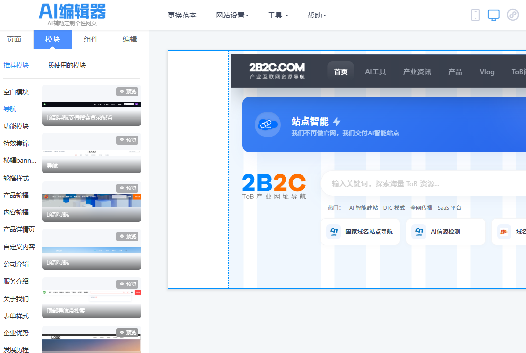Select the 推荐模块 subtab

click(16, 65)
